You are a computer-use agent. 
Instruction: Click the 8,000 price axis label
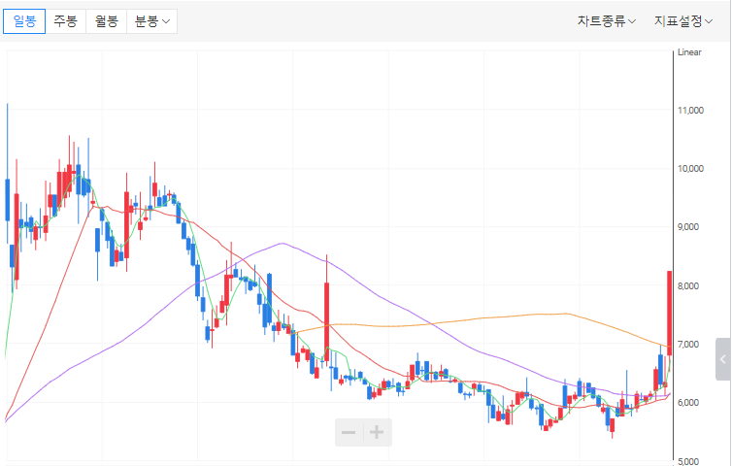688,285
